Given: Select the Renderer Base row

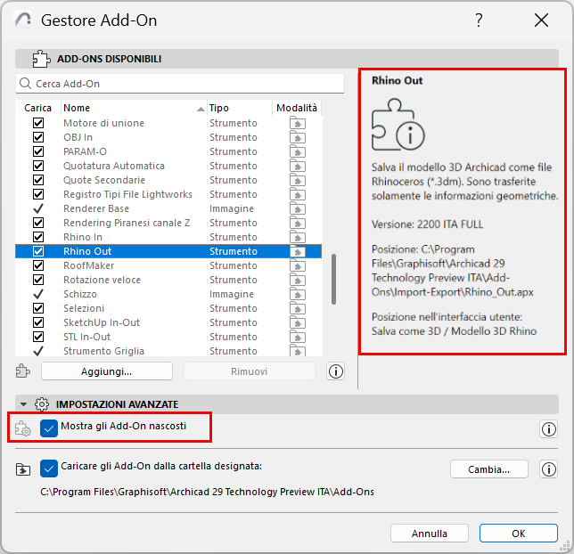Looking at the screenshot, I should click(x=168, y=208).
